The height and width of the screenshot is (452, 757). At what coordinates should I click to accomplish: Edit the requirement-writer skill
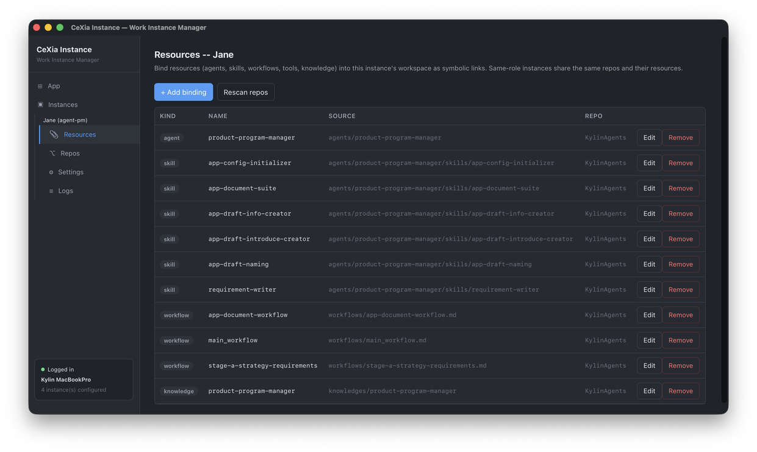click(649, 290)
